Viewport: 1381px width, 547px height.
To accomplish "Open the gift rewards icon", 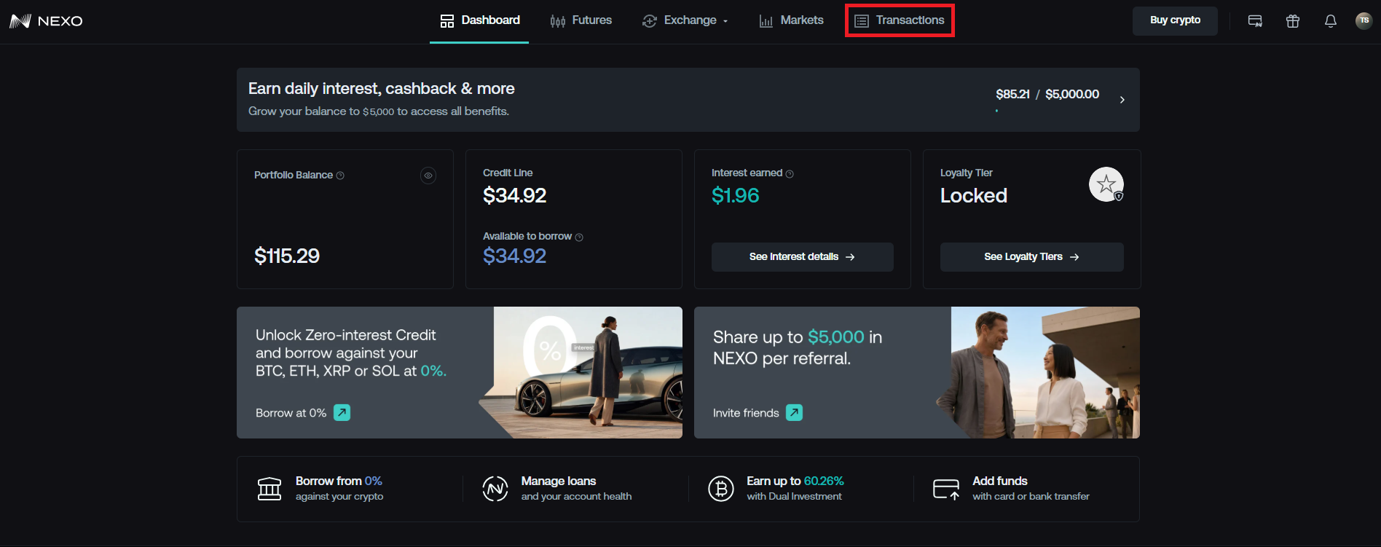I will [x=1293, y=21].
